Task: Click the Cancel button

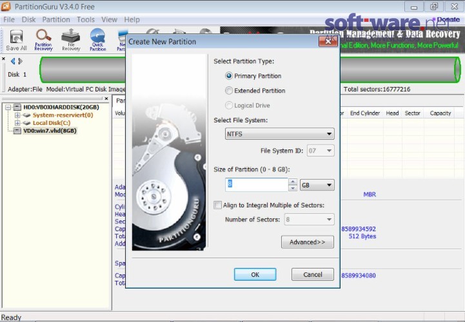Action: click(313, 274)
